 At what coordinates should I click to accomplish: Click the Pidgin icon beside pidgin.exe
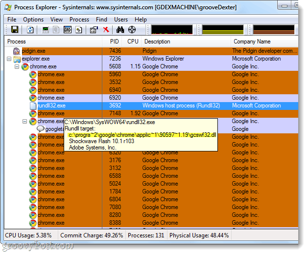(17, 51)
